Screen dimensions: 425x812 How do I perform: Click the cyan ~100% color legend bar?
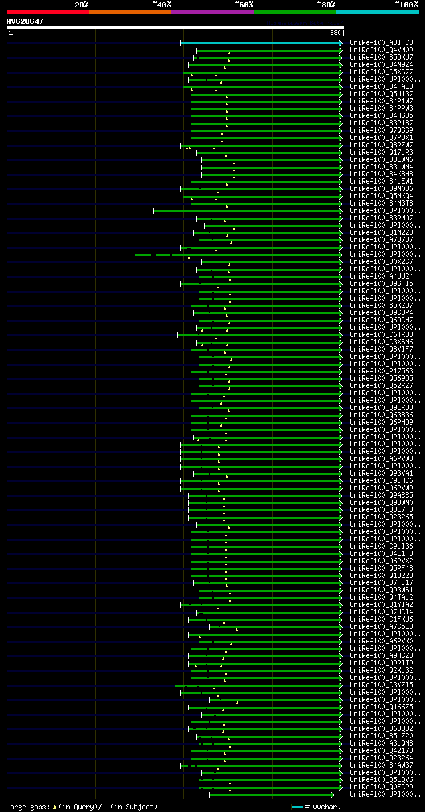coord(377,12)
